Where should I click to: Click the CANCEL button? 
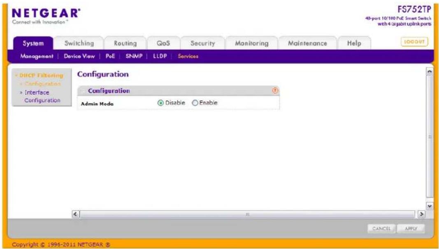pyautogui.click(x=381, y=228)
